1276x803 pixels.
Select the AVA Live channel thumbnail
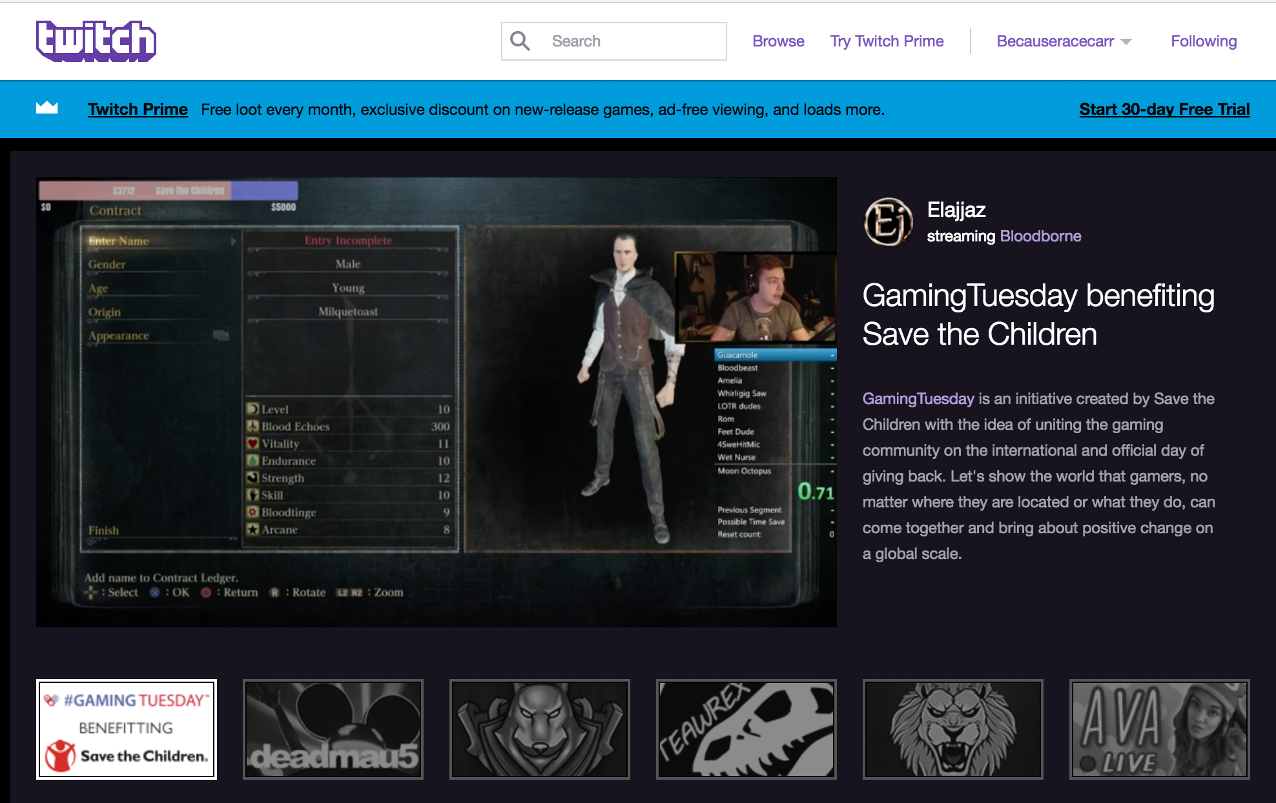[x=1160, y=729]
